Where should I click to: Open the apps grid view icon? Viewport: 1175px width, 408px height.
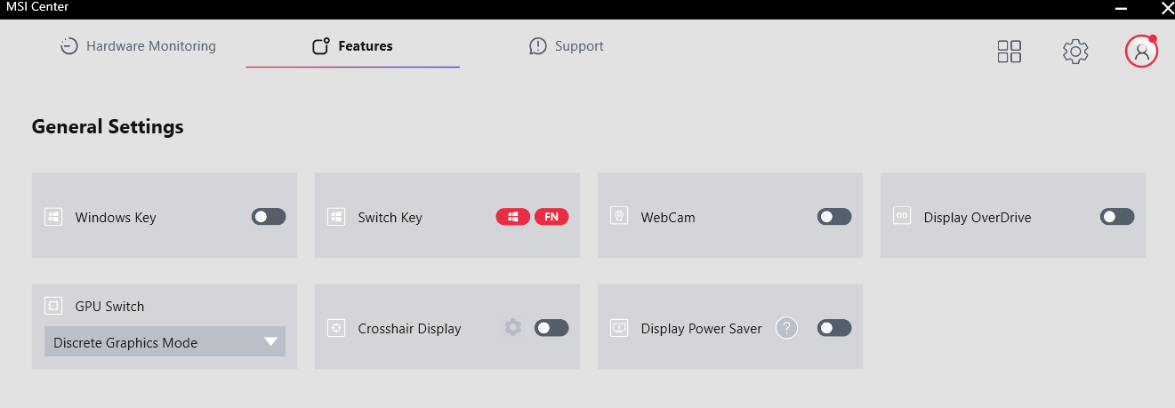coord(1010,52)
